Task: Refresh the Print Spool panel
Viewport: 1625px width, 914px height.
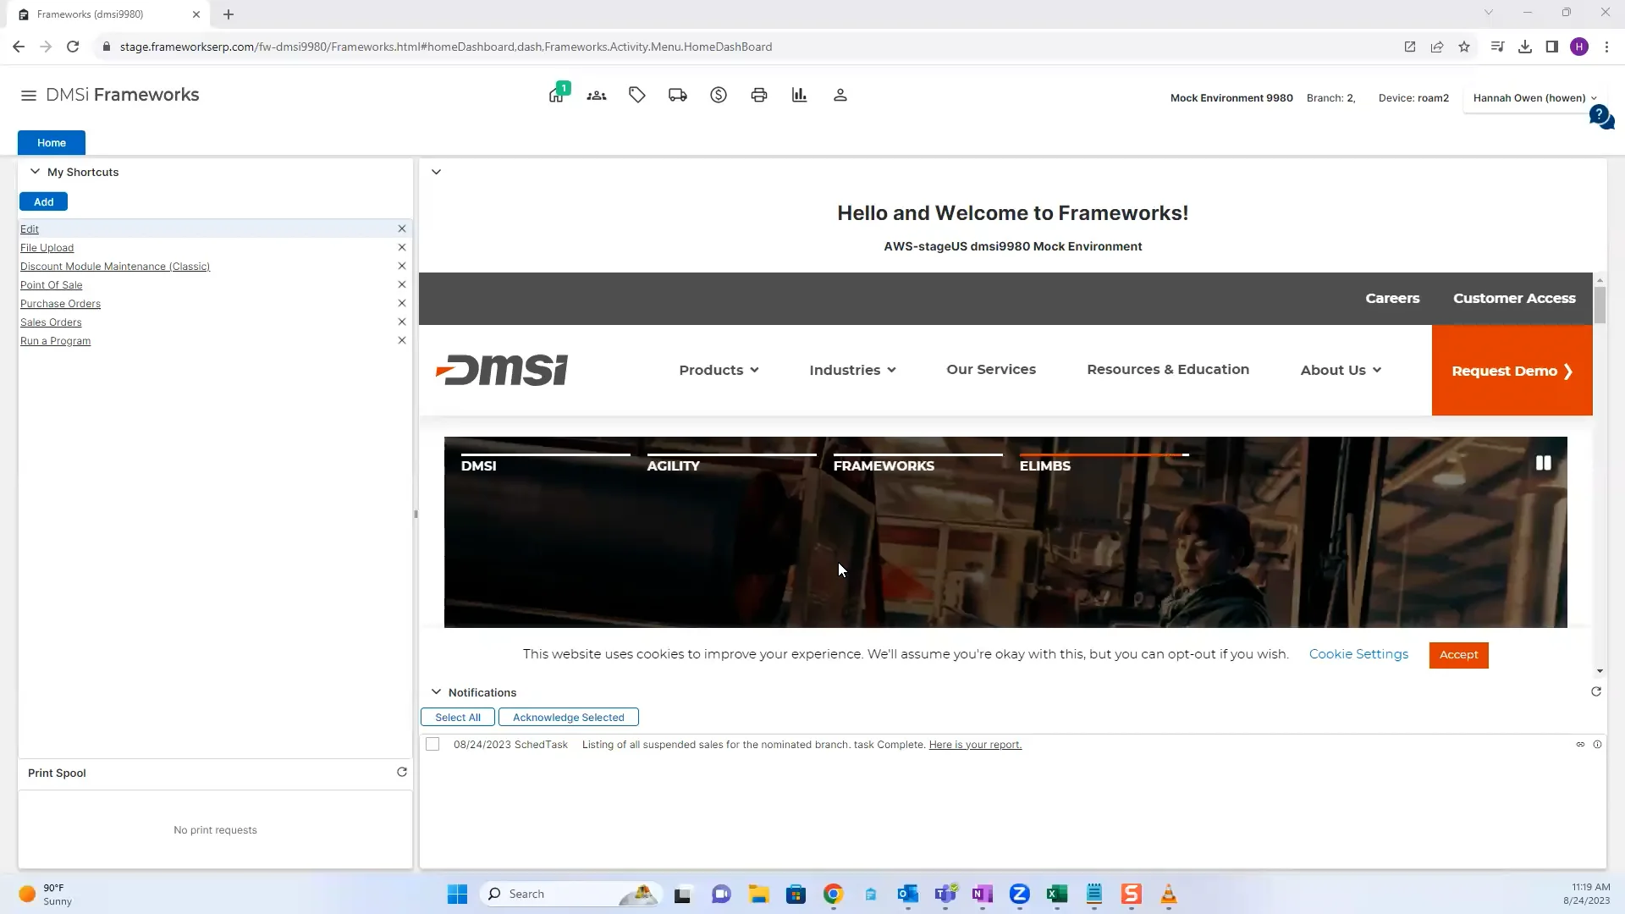Action: pyautogui.click(x=402, y=772)
